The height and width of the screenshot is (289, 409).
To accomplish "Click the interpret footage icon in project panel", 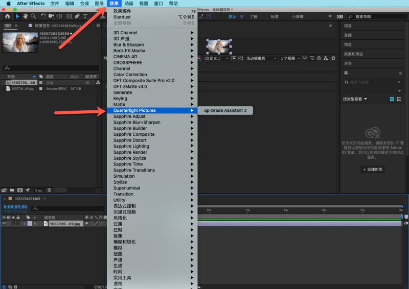I will [x=5, y=190].
